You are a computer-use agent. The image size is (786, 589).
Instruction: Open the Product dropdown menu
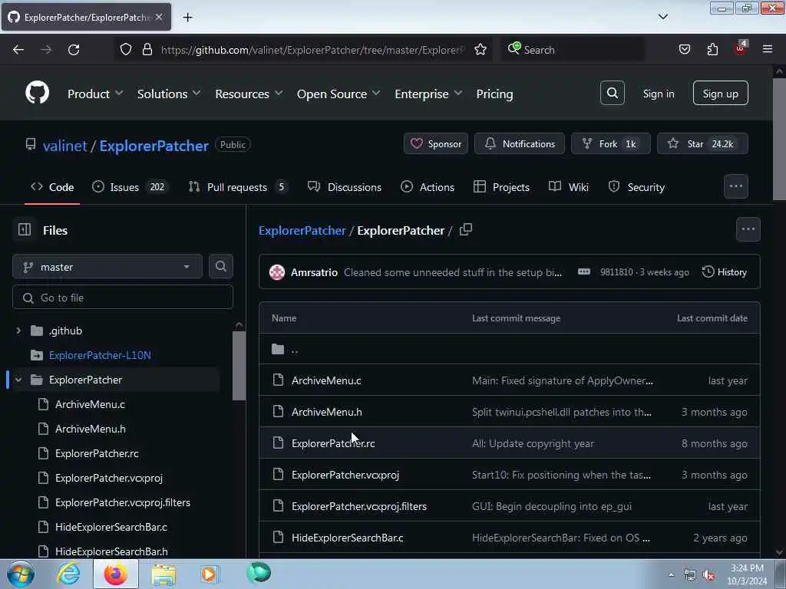click(x=95, y=94)
